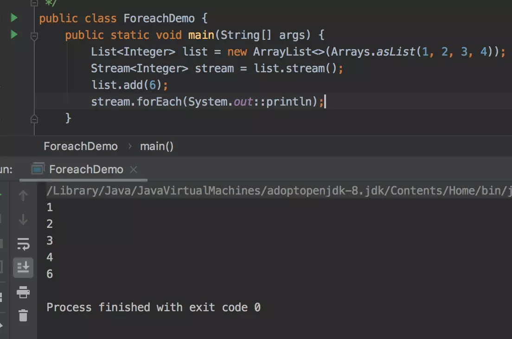Image resolution: width=512 pixels, height=339 pixels.
Task: Click the ForeachDemo breadcrumb link
Action: 80,146
